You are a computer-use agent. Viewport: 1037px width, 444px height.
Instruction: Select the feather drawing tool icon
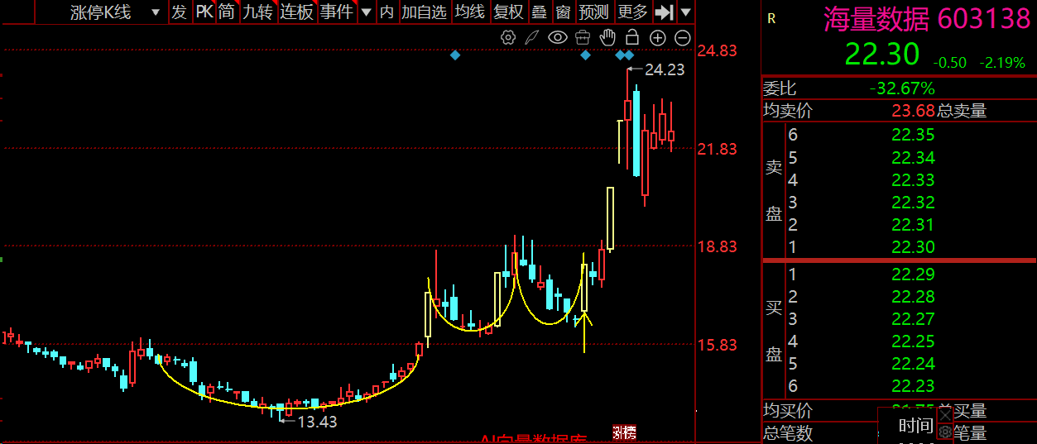click(533, 37)
